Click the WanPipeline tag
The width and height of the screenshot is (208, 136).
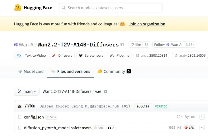click(x=119, y=55)
